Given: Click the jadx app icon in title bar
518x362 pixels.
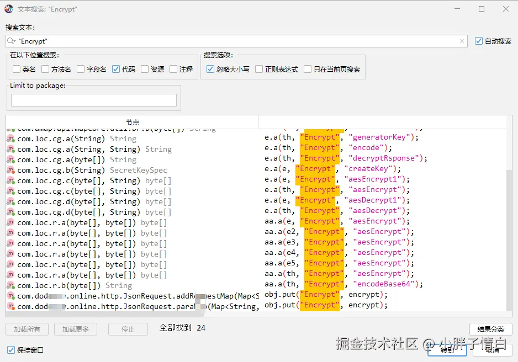Looking at the screenshot, I should 9,9.
